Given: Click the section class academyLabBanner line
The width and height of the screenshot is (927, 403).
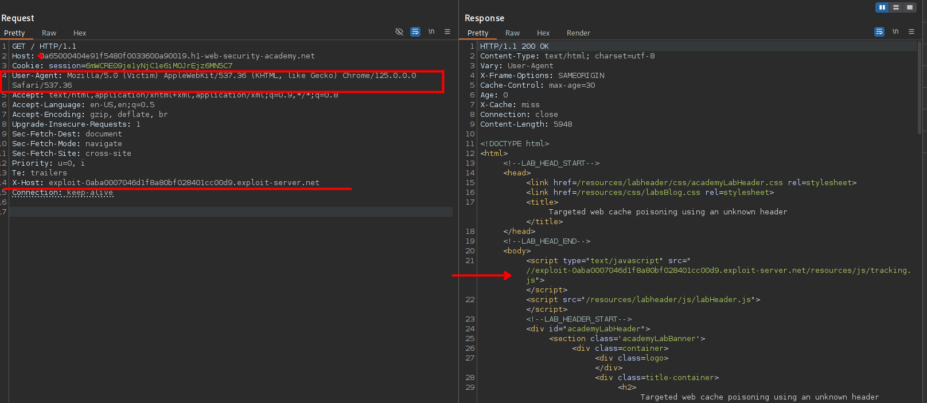Looking at the screenshot, I should pos(627,339).
